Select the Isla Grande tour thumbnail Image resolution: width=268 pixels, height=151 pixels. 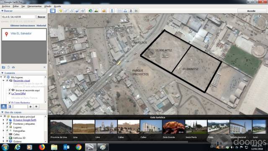click(x=173, y=129)
